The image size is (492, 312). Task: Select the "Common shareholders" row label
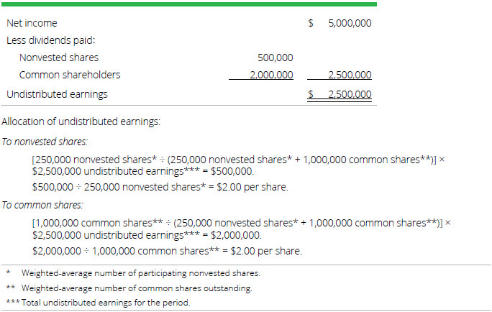[x=70, y=75]
